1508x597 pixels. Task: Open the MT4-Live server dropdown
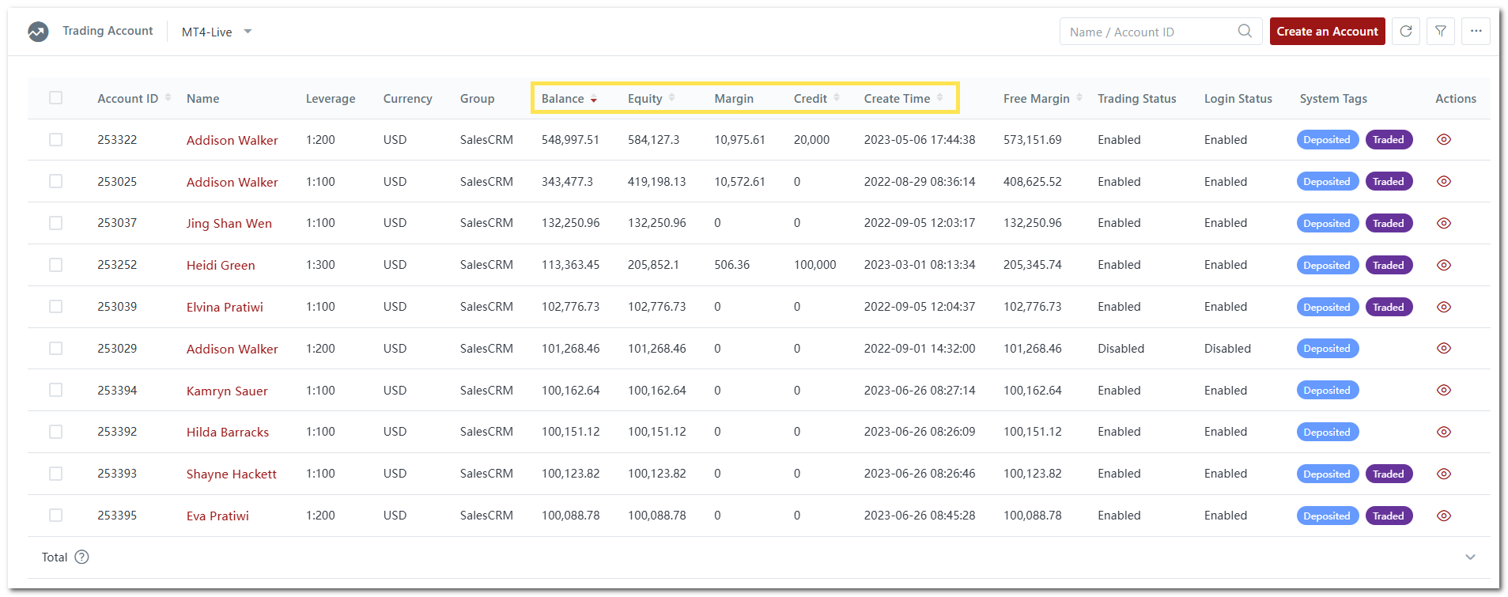[216, 32]
